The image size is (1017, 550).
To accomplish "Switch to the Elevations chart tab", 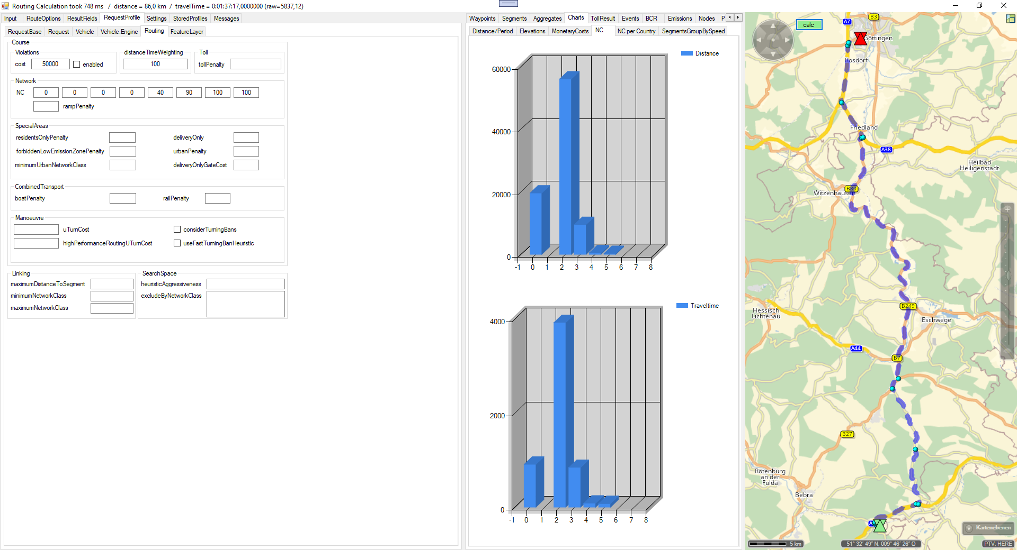I will point(532,31).
